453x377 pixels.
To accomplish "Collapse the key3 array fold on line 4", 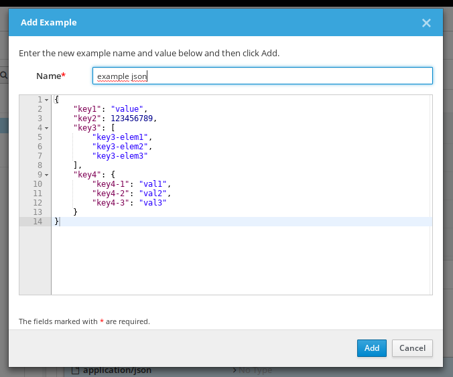I will point(46,128).
